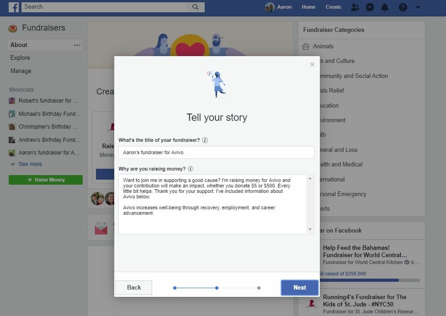Open the Notifications bell icon
Screen dimensions: 446x316
pyautogui.click(x=384, y=7)
